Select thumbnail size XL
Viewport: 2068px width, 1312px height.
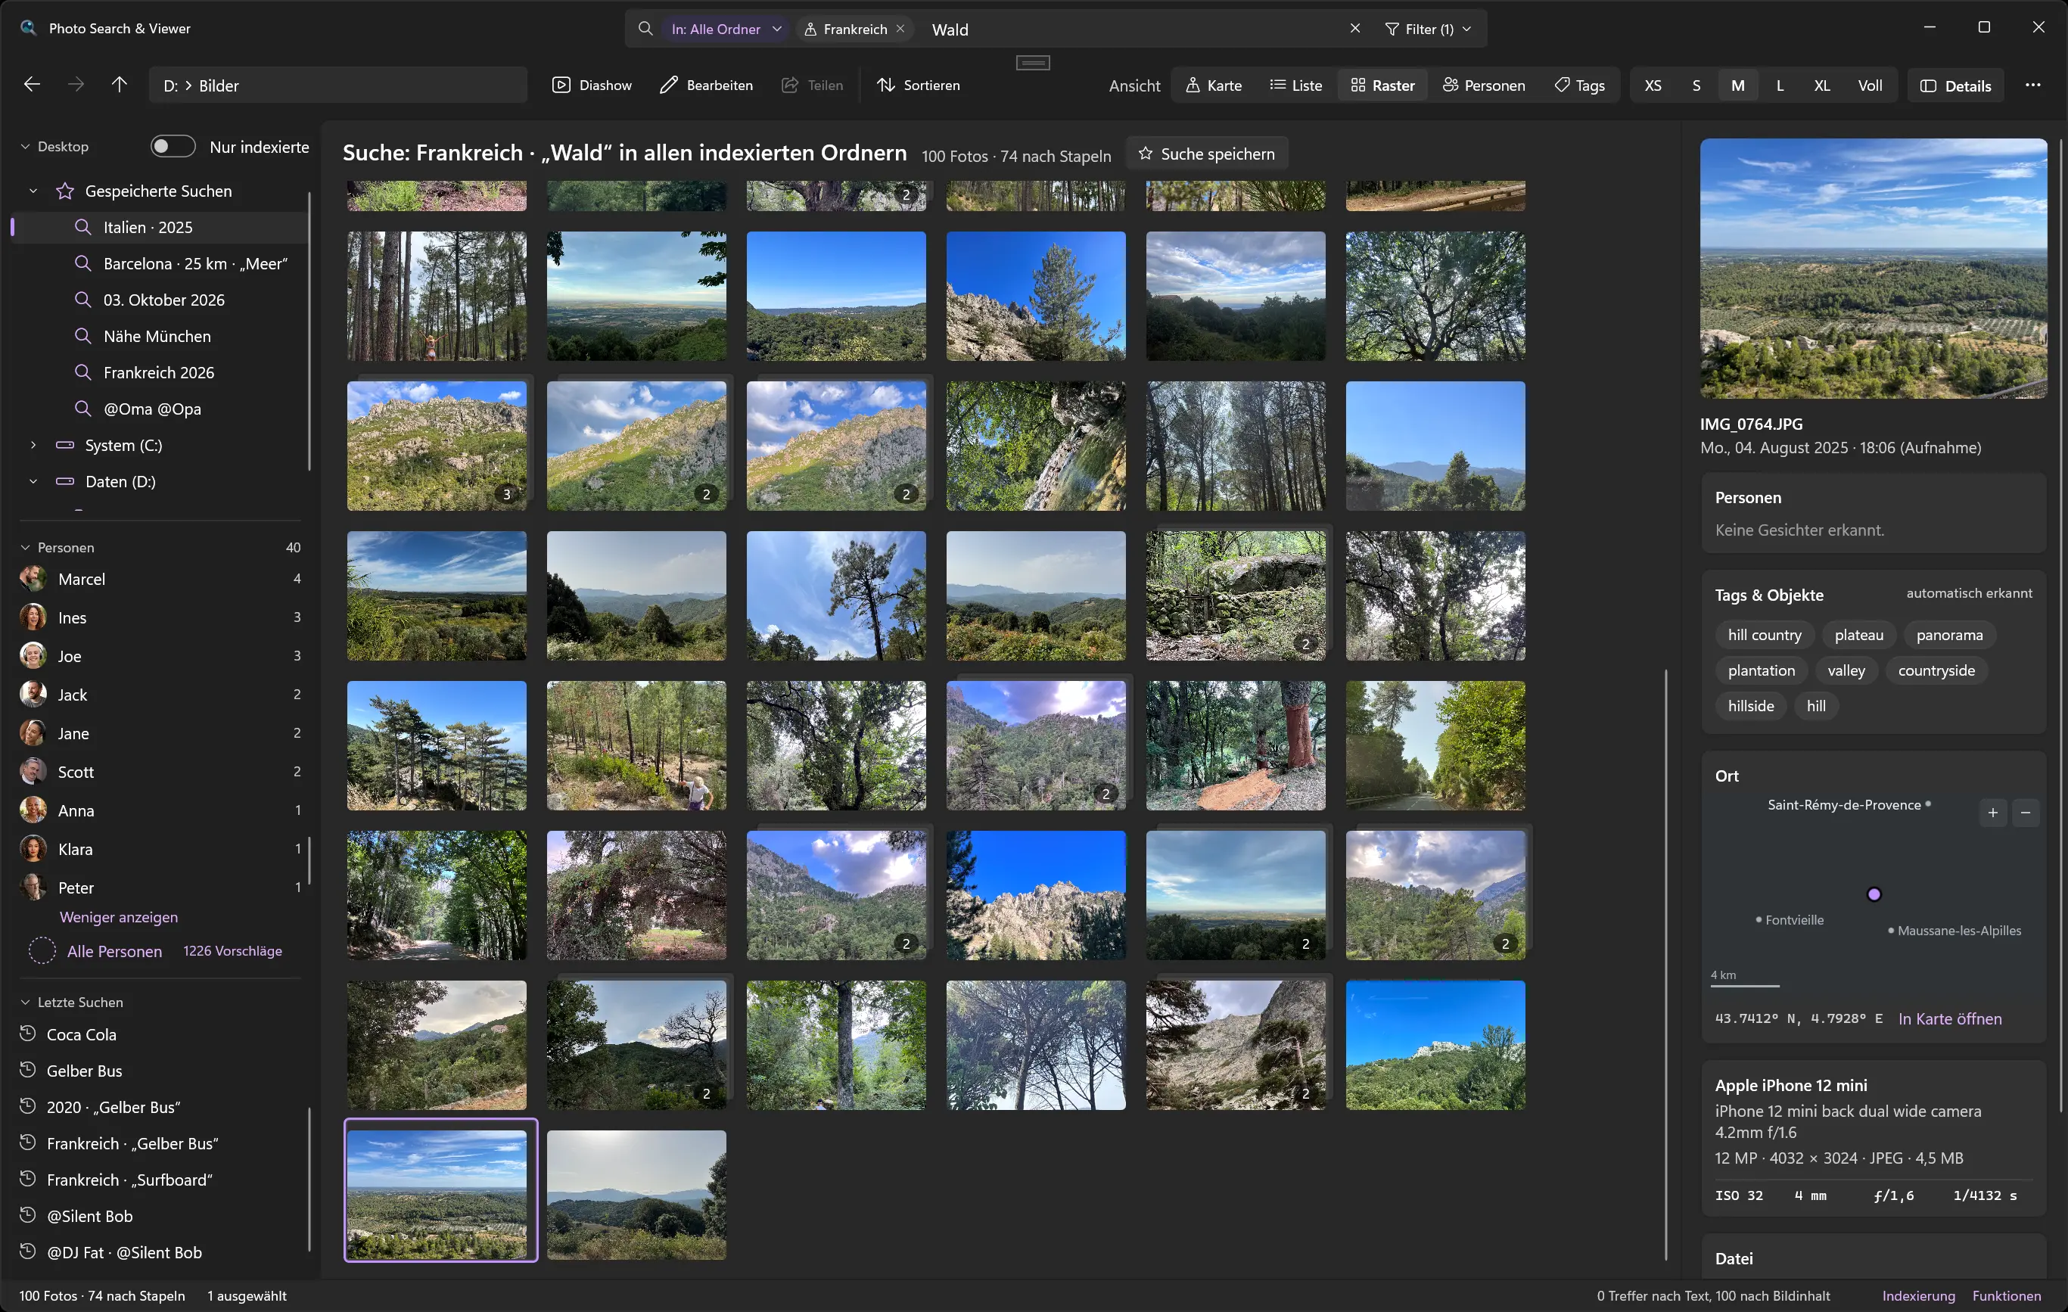[x=1821, y=85]
